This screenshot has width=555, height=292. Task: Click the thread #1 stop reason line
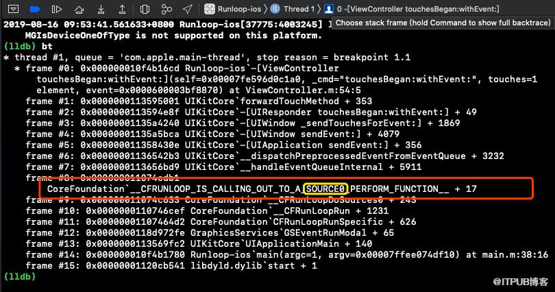[207, 58]
